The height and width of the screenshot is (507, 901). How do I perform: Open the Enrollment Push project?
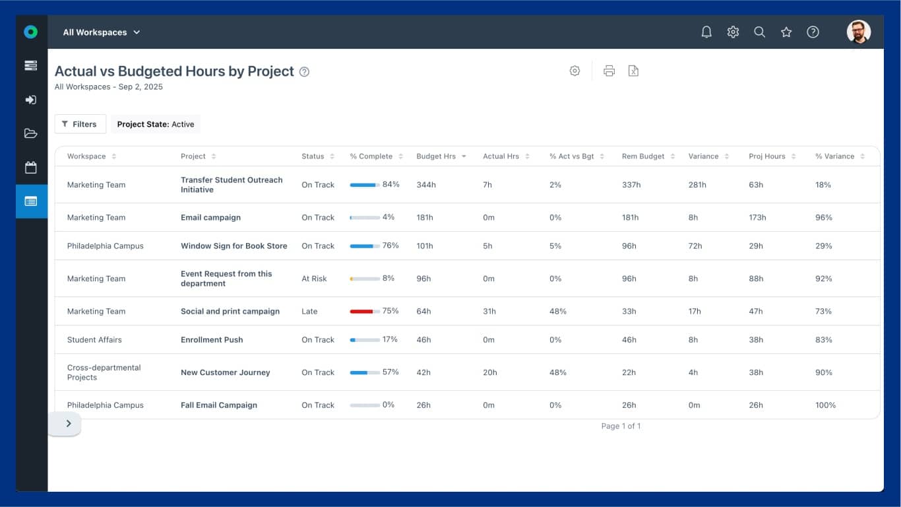tap(212, 340)
